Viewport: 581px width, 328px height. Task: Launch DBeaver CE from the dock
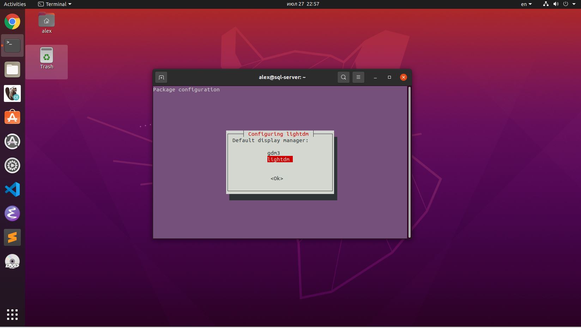(x=12, y=93)
